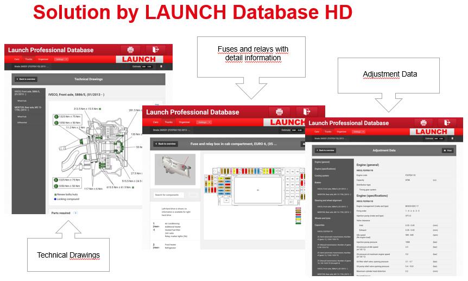Click the LAUNCH logo in Adjustment Data window
The image size is (468, 281).
point(432,132)
